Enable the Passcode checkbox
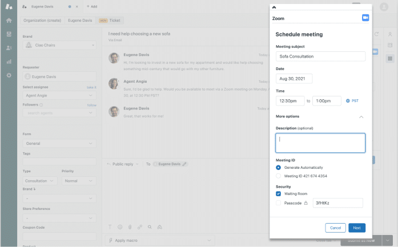The width and height of the screenshot is (398, 247). pos(278,203)
